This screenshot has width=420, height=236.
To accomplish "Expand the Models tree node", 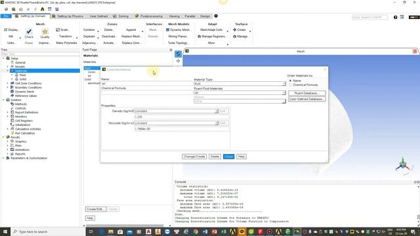I will (x=7, y=67).
